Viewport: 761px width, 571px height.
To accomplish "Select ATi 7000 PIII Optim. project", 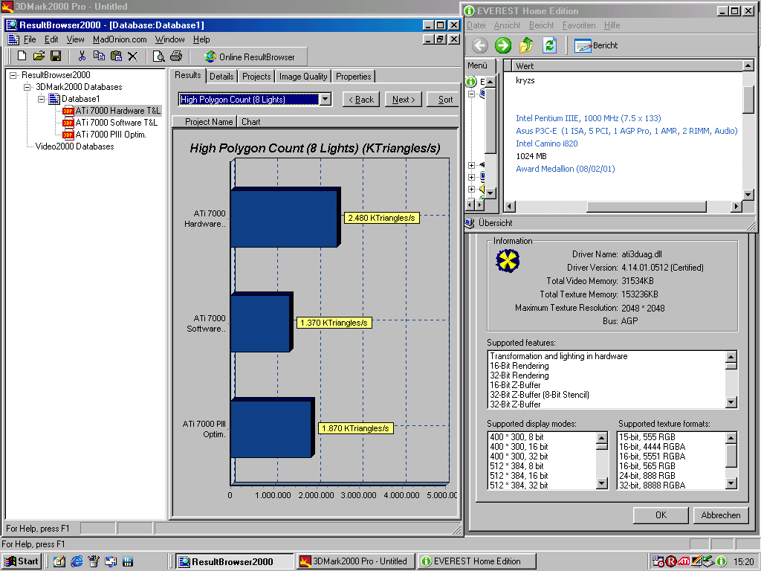I will 111,135.
